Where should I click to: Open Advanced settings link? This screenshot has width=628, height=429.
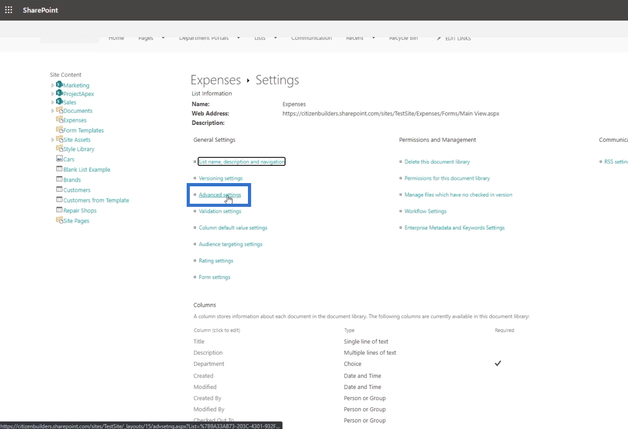coord(220,195)
